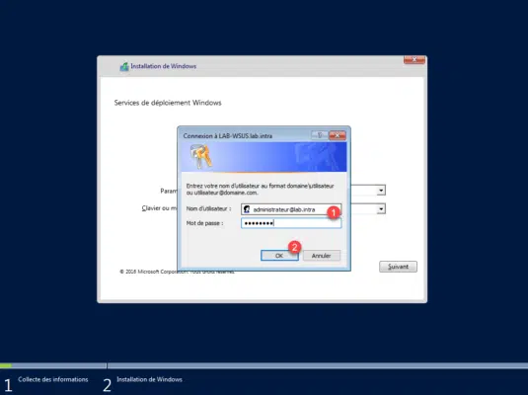Click the Services de déploiement Windows heading
The image size is (528, 395).
168,103
